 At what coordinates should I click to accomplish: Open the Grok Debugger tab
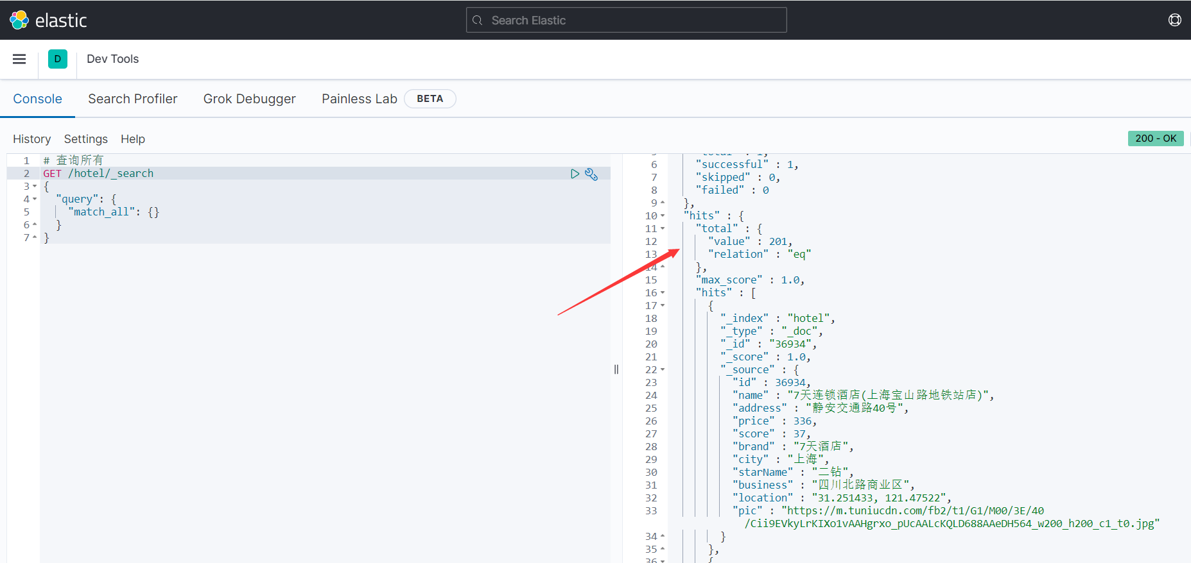(250, 99)
